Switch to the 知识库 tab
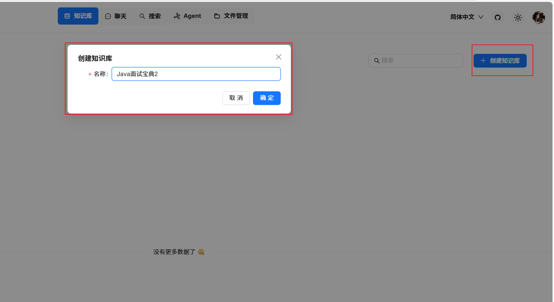 coord(78,16)
